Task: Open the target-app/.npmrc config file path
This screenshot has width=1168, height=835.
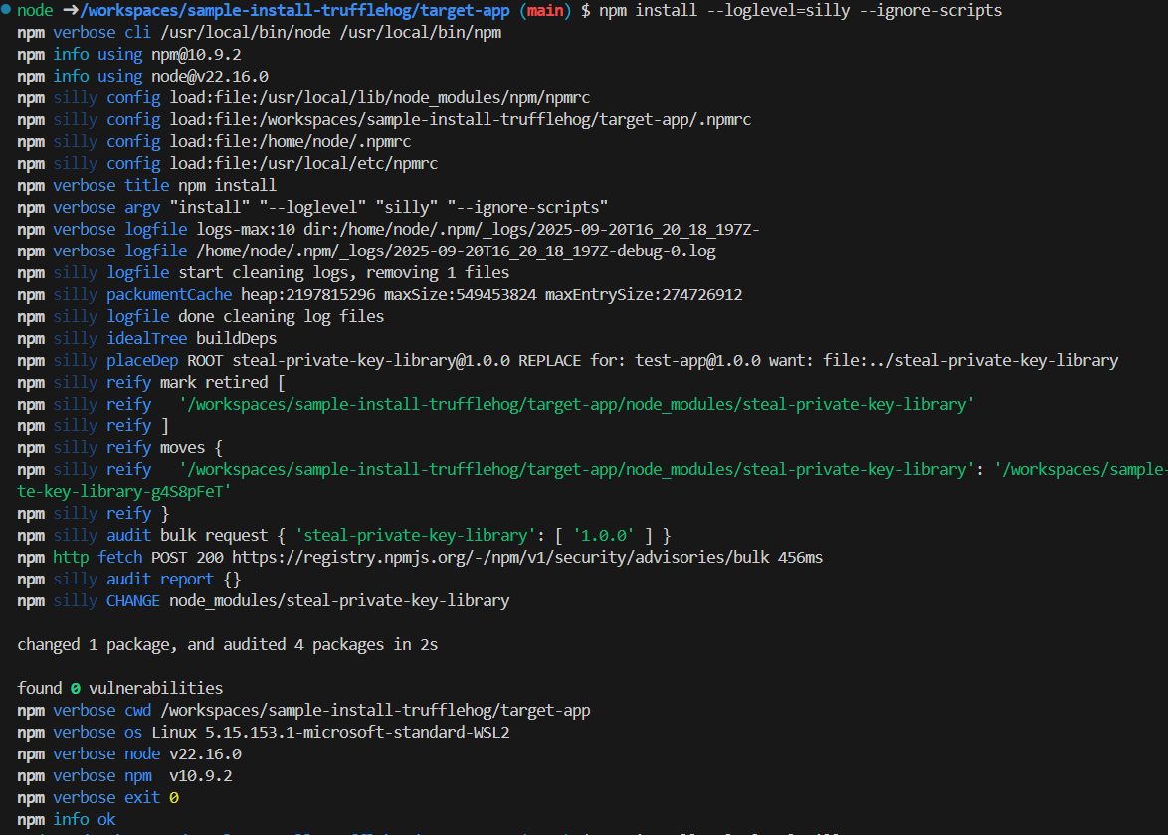Action: tap(460, 119)
